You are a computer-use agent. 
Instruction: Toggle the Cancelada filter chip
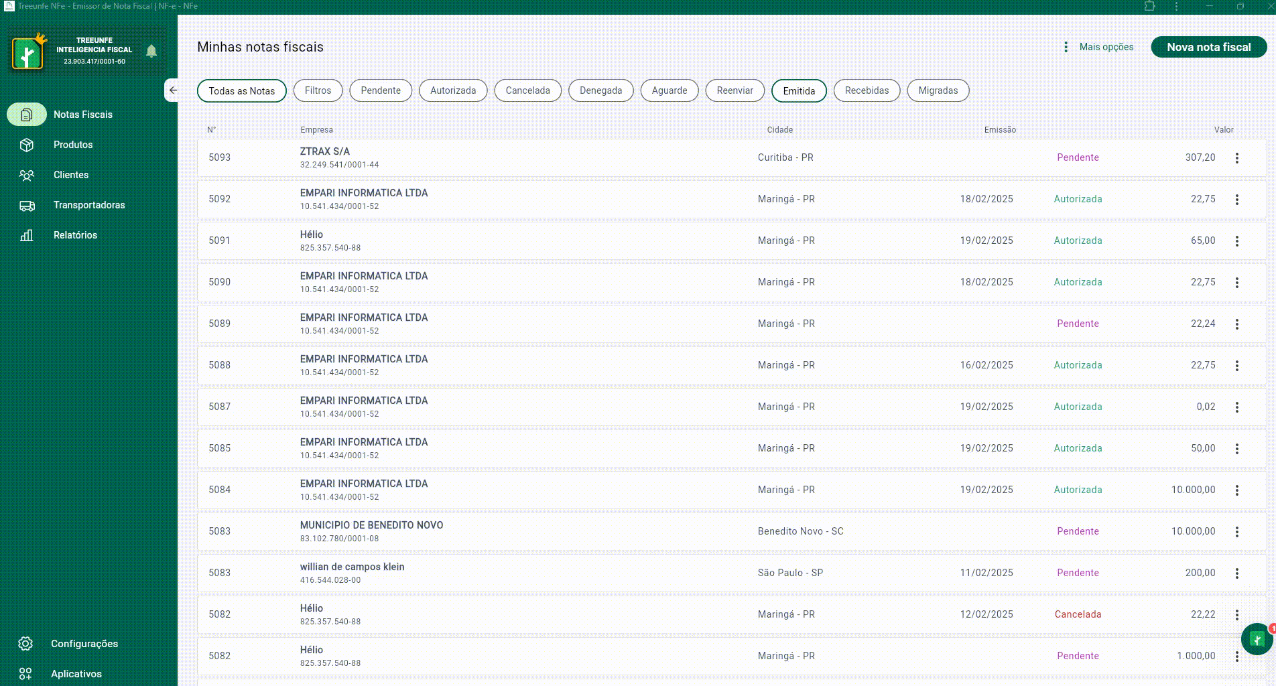click(527, 90)
